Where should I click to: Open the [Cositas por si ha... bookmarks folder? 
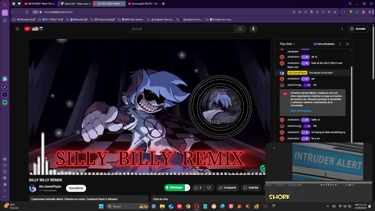219,20
